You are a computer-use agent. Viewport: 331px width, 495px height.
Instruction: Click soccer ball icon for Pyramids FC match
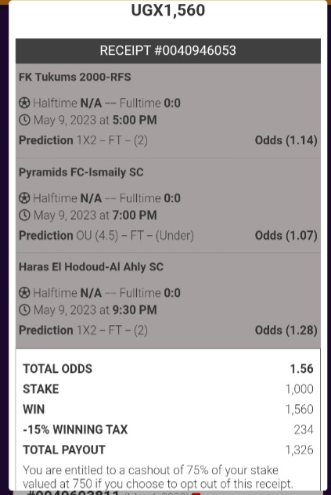(x=24, y=198)
